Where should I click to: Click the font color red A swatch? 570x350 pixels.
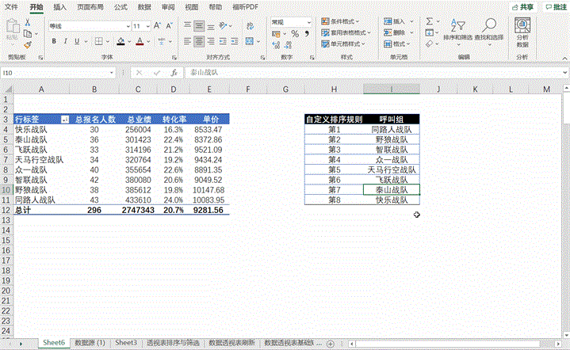tap(140, 40)
